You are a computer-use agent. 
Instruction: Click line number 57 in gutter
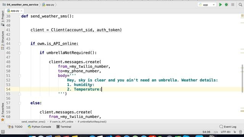(x=8, y=103)
